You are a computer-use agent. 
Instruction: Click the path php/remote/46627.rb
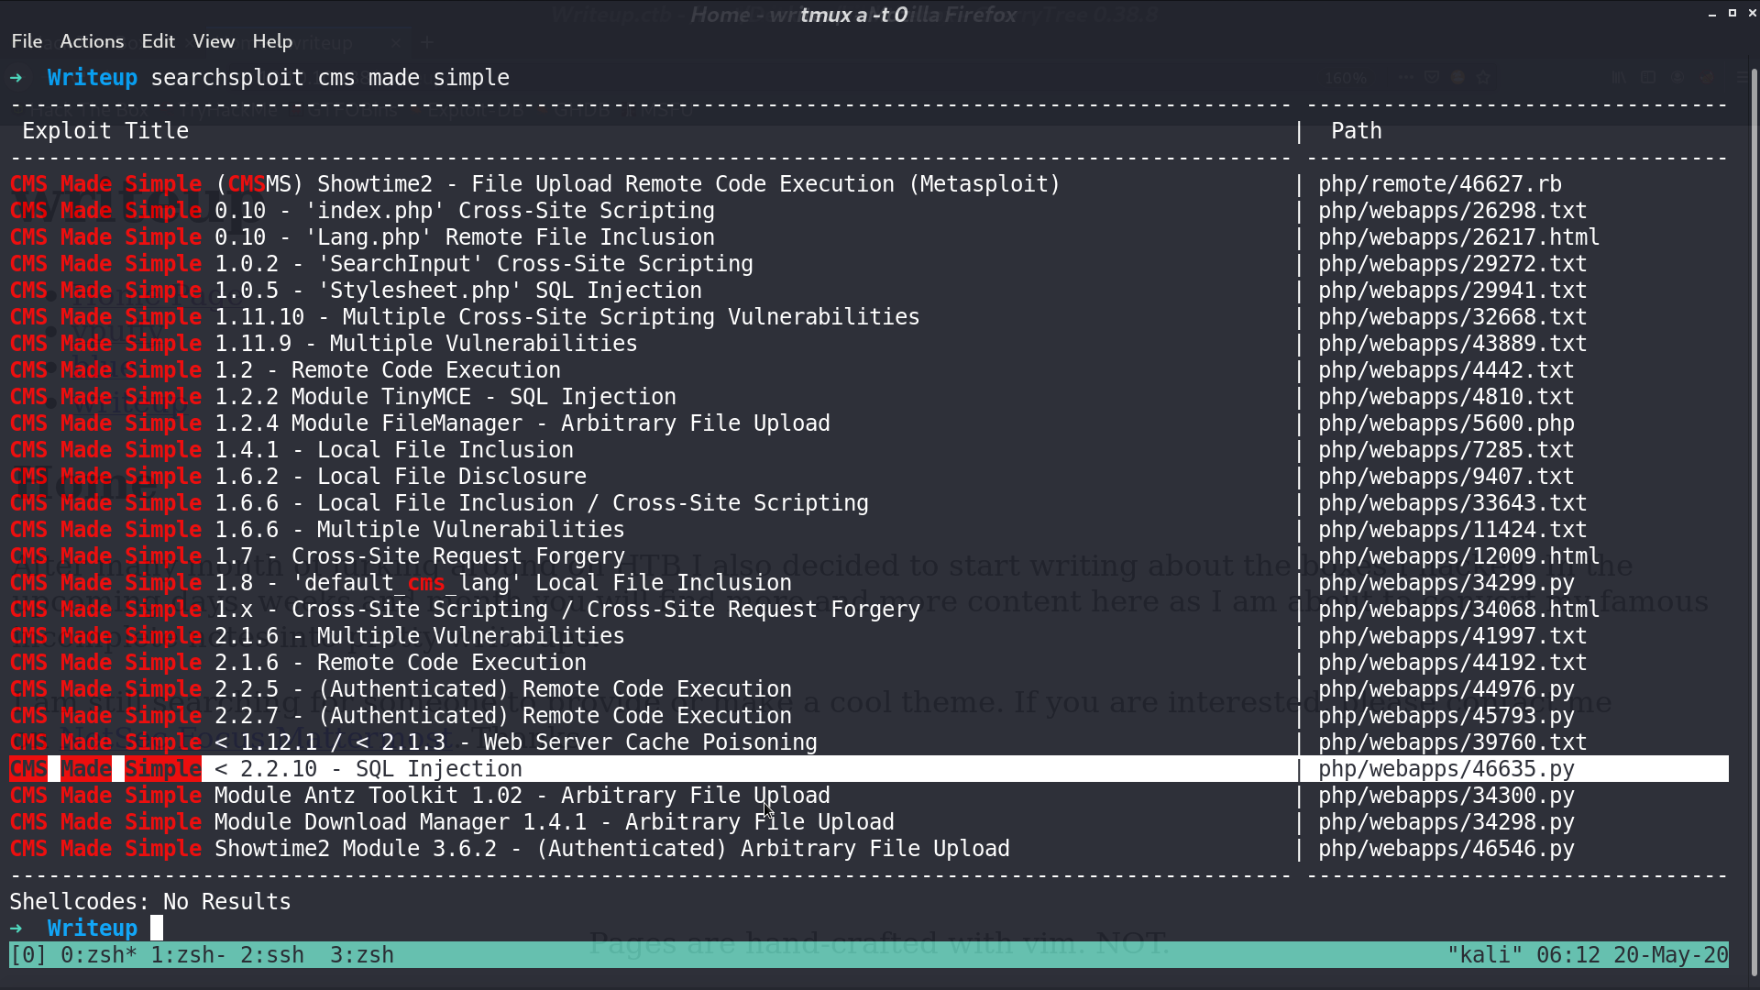1440,184
